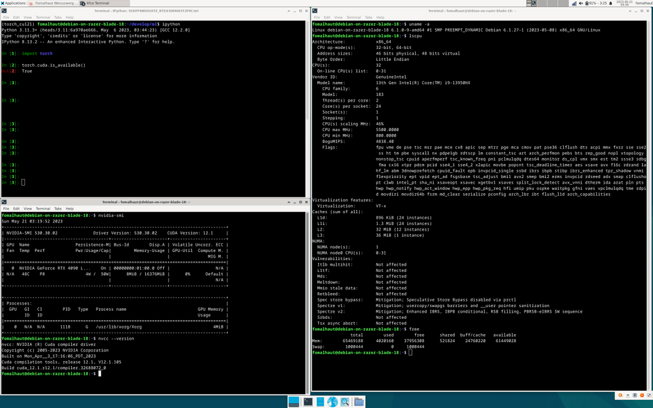Open File menu in the lscpu terminal
Viewport: 653px width, 408px height.
click(x=317, y=17)
